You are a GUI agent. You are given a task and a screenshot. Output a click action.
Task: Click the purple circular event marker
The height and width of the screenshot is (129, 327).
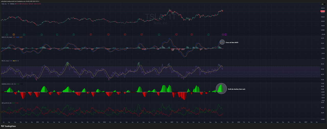tap(223, 34)
